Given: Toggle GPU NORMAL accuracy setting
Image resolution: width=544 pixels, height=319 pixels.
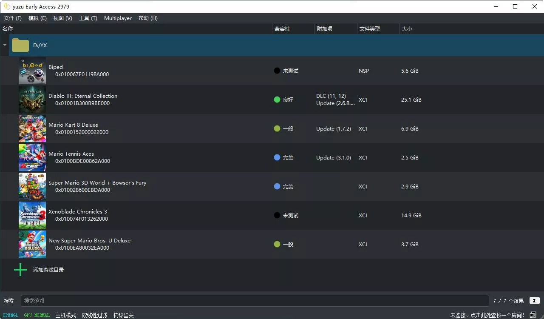Looking at the screenshot, I should click(37, 315).
